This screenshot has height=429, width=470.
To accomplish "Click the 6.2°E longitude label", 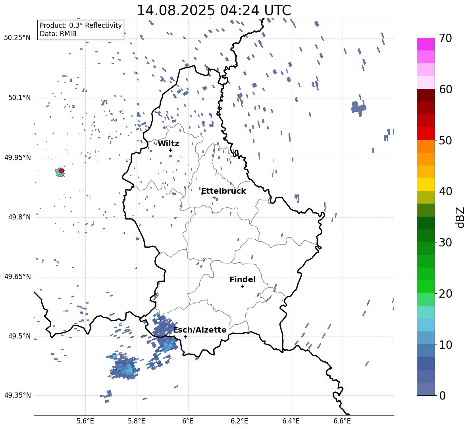I will [x=239, y=421].
